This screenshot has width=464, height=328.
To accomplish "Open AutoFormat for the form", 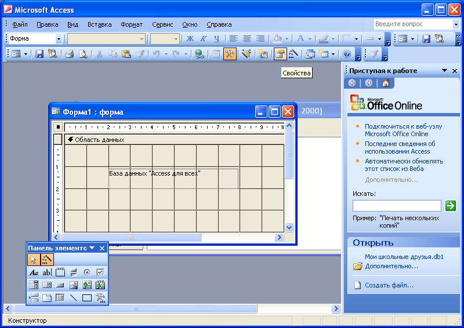I will pyautogui.click(x=246, y=54).
